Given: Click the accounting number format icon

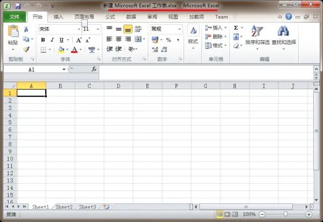Looking at the screenshot, I should [155, 39].
